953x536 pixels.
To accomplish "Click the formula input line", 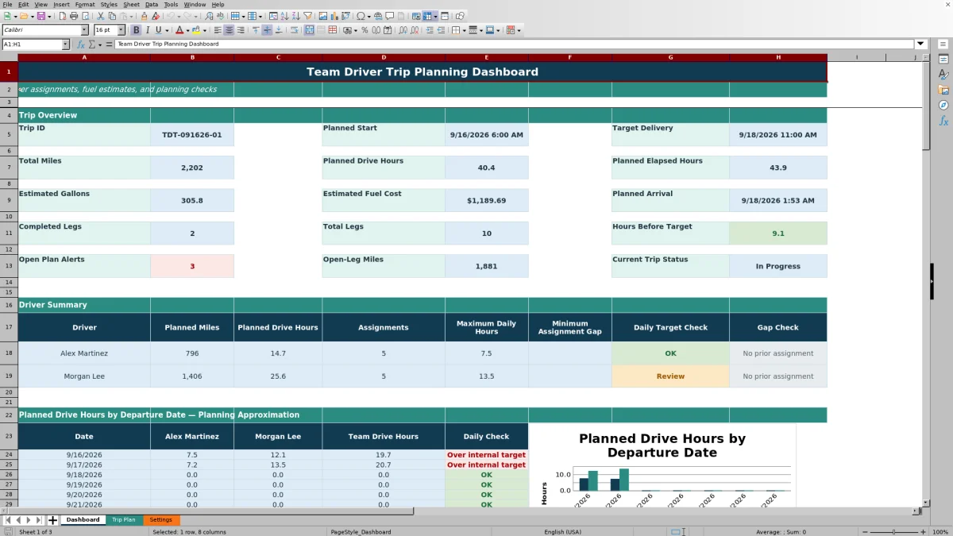I will tap(515, 44).
